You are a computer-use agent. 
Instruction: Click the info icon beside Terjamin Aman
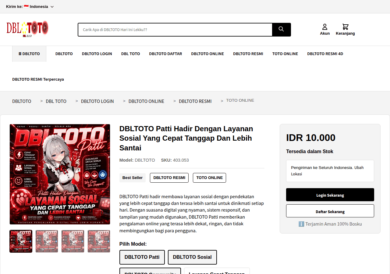pos(301,224)
